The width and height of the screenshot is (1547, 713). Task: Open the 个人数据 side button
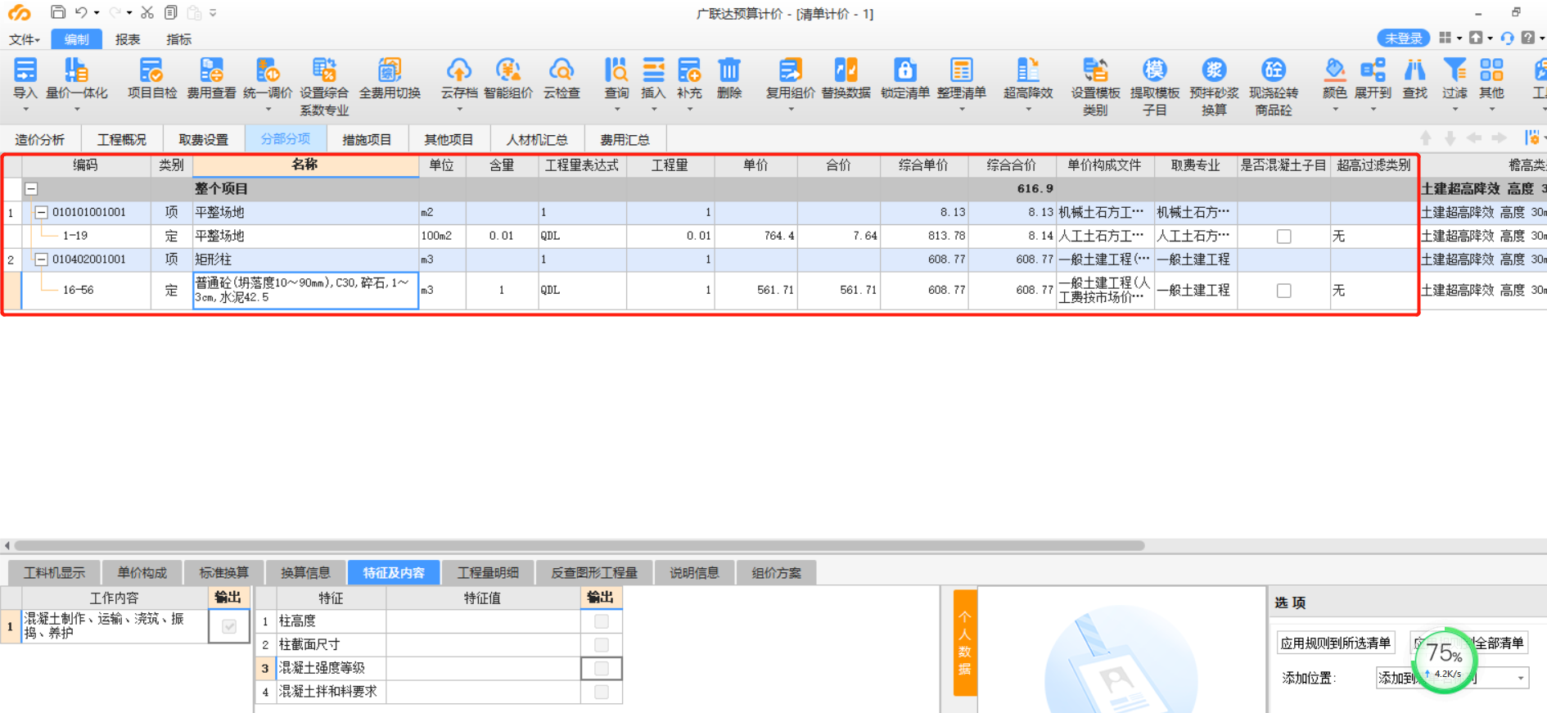(965, 643)
